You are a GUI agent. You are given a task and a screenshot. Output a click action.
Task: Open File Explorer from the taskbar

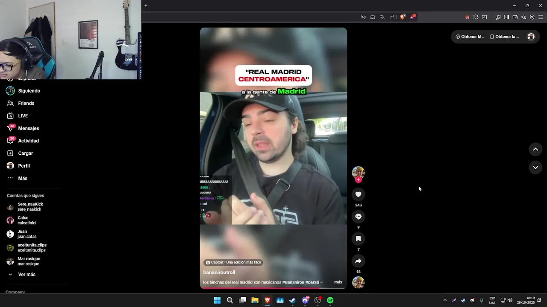coord(255,300)
